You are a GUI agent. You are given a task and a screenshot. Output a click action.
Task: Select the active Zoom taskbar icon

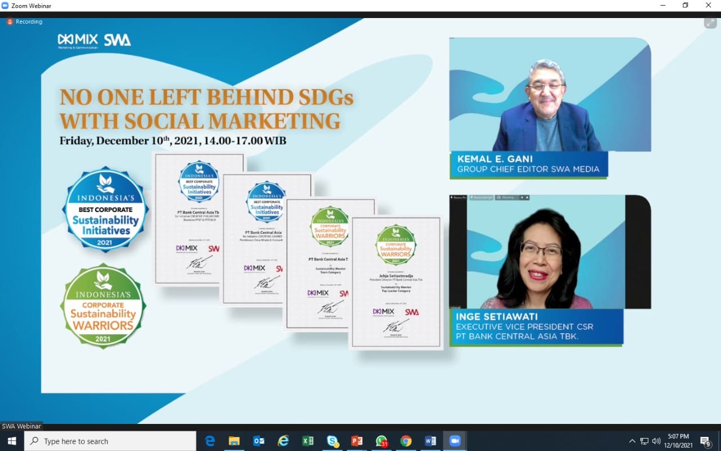tap(455, 441)
